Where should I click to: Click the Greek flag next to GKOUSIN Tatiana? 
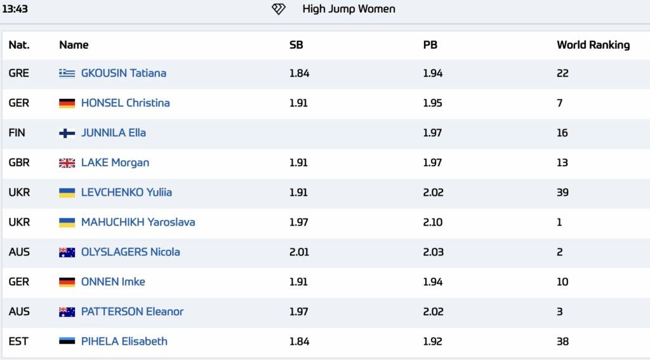(x=67, y=73)
